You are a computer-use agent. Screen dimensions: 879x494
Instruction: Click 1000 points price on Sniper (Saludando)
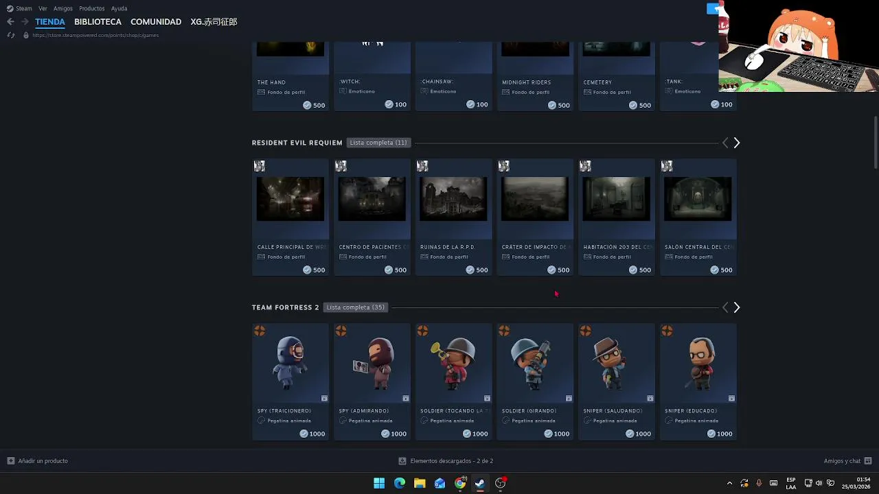637,434
